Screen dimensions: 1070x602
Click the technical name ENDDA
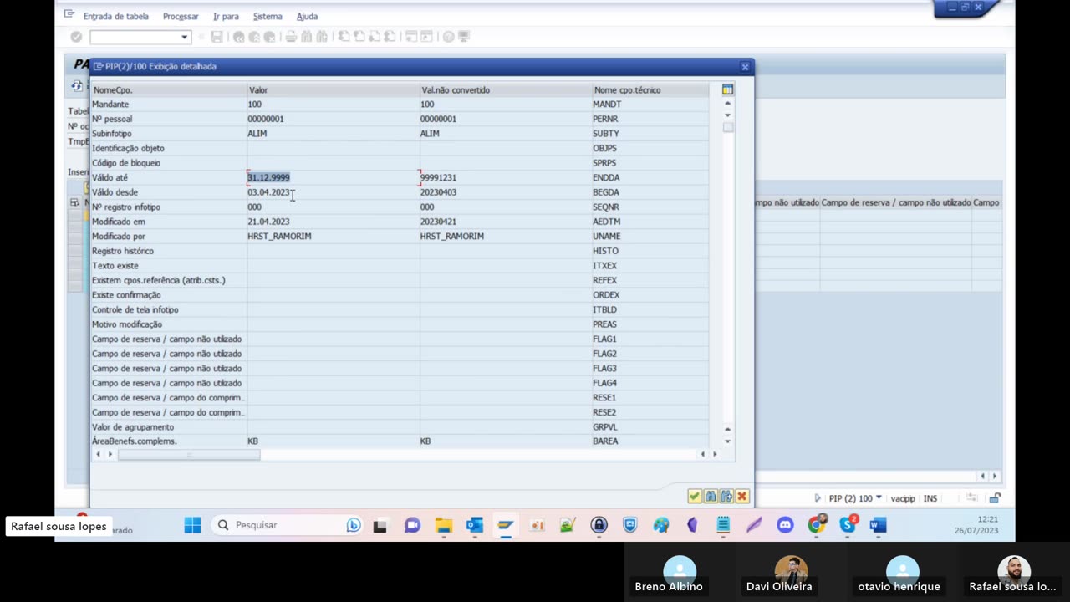point(606,178)
